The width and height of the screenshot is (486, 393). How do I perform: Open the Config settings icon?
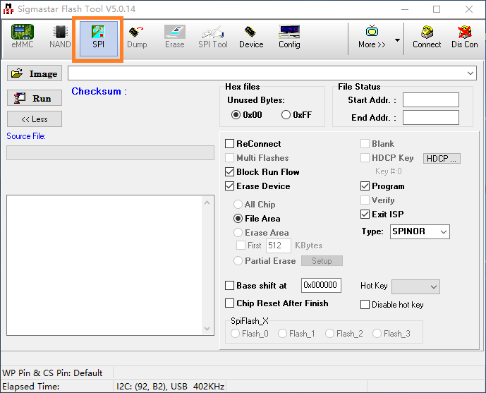289,37
